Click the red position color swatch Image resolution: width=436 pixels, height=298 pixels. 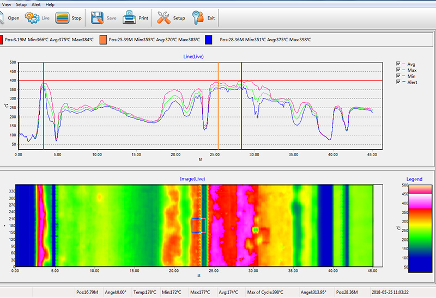1,40
